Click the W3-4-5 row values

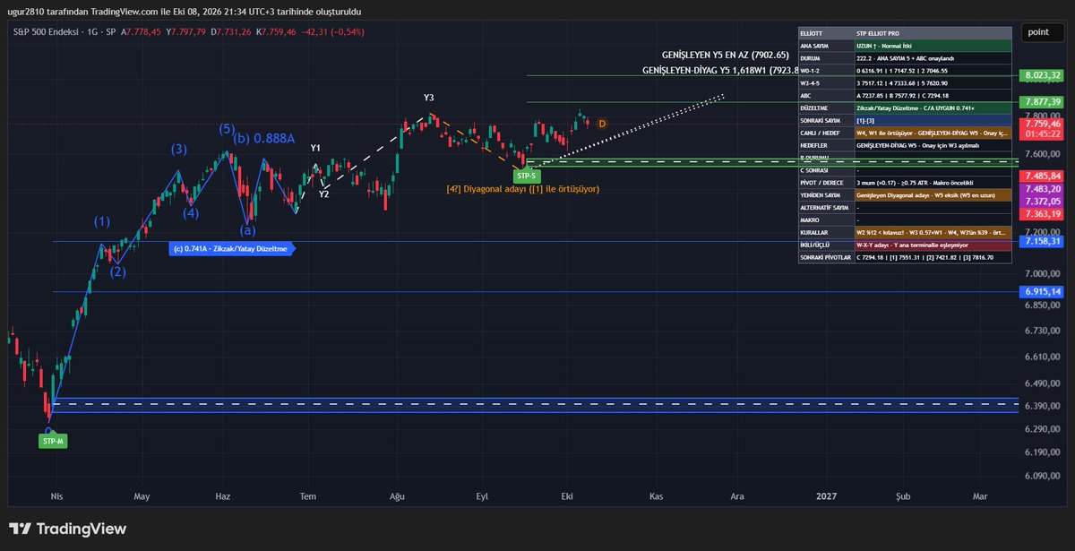coord(933,82)
